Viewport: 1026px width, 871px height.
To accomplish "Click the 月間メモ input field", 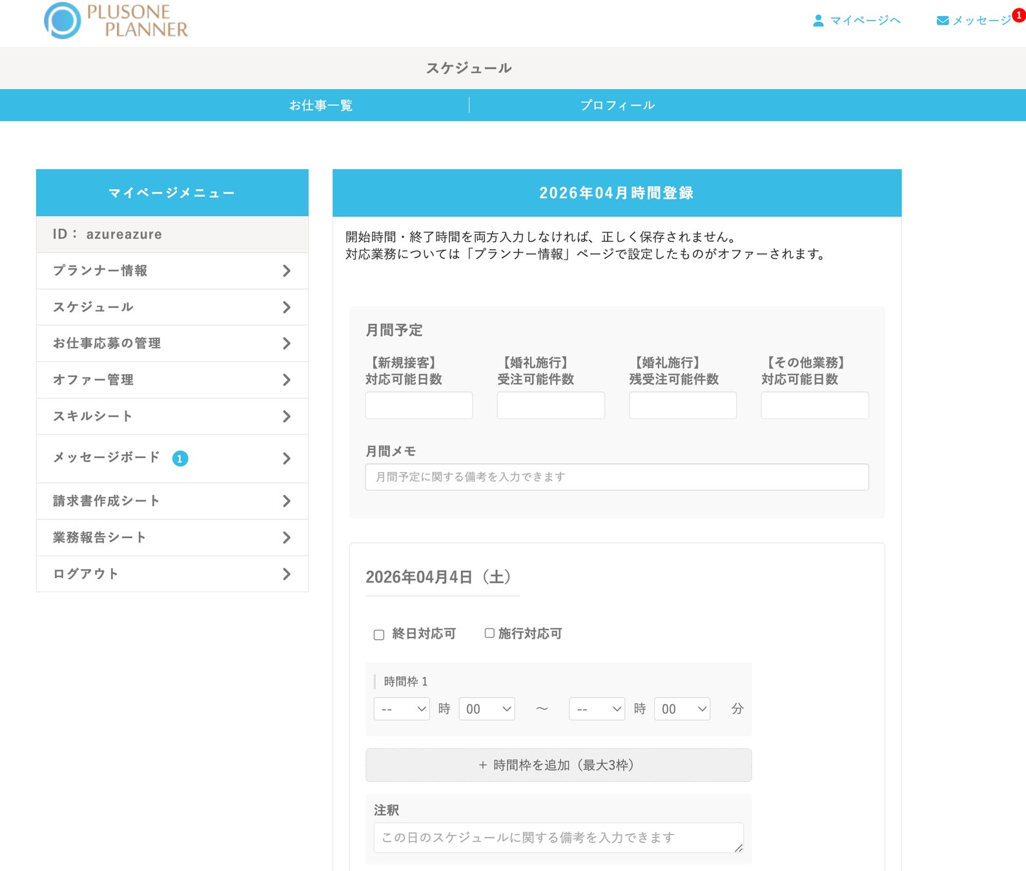I will pyautogui.click(x=617, y=477).
